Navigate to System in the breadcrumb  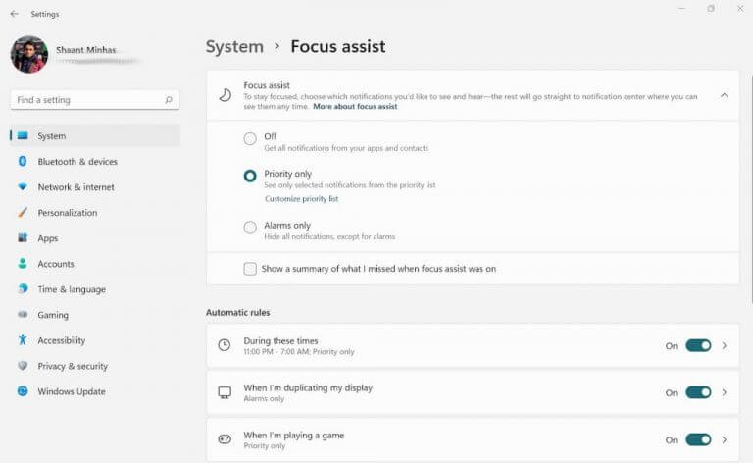(x=234, y=46)
